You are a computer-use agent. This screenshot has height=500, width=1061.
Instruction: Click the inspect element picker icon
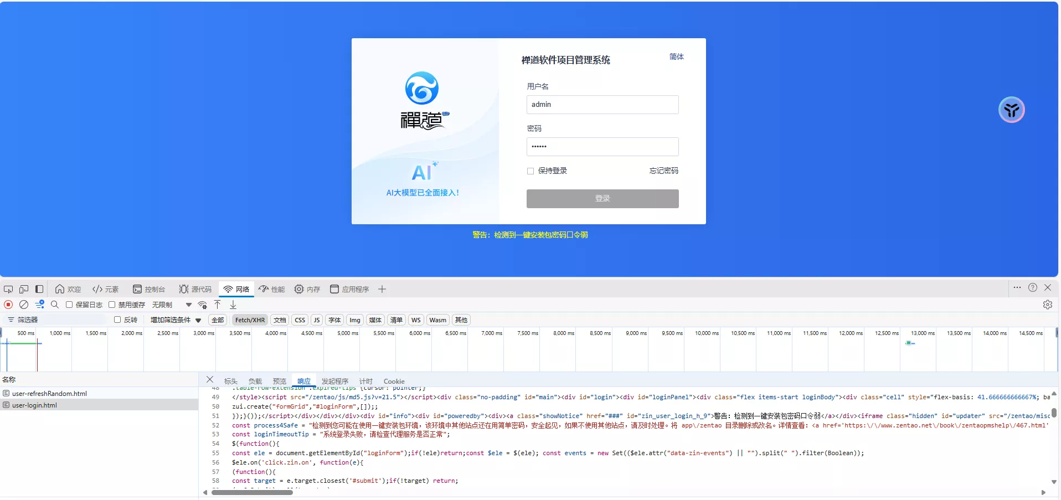click(8, 289)
